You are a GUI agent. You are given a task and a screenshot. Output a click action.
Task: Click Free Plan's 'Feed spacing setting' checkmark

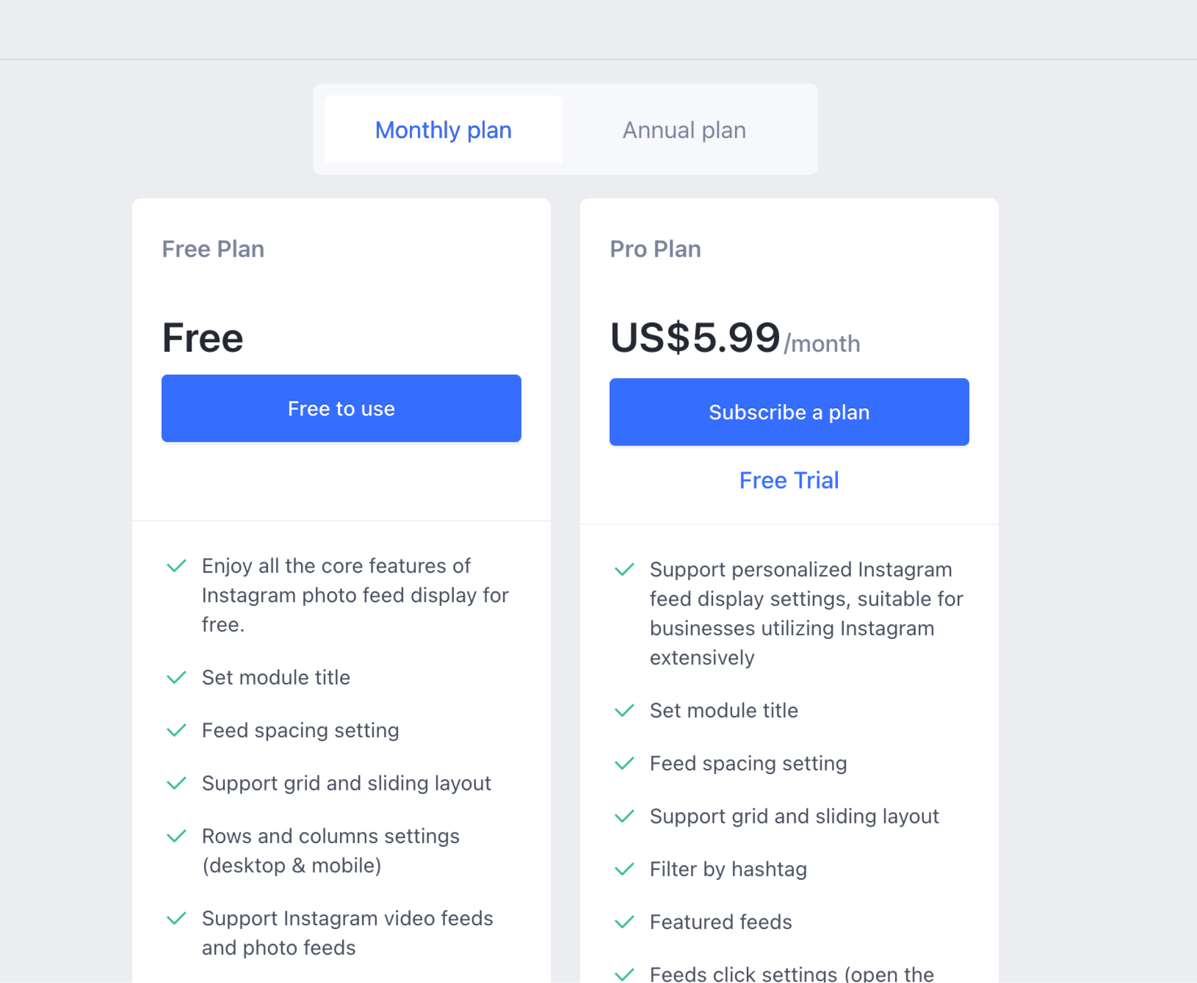click(x=176, y=730)
